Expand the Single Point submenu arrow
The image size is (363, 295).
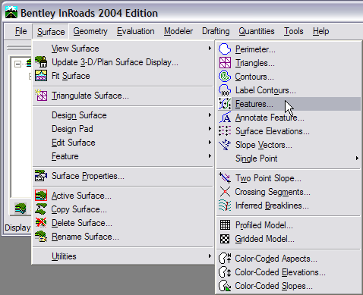pyautogui.click(x=357, y=158)
